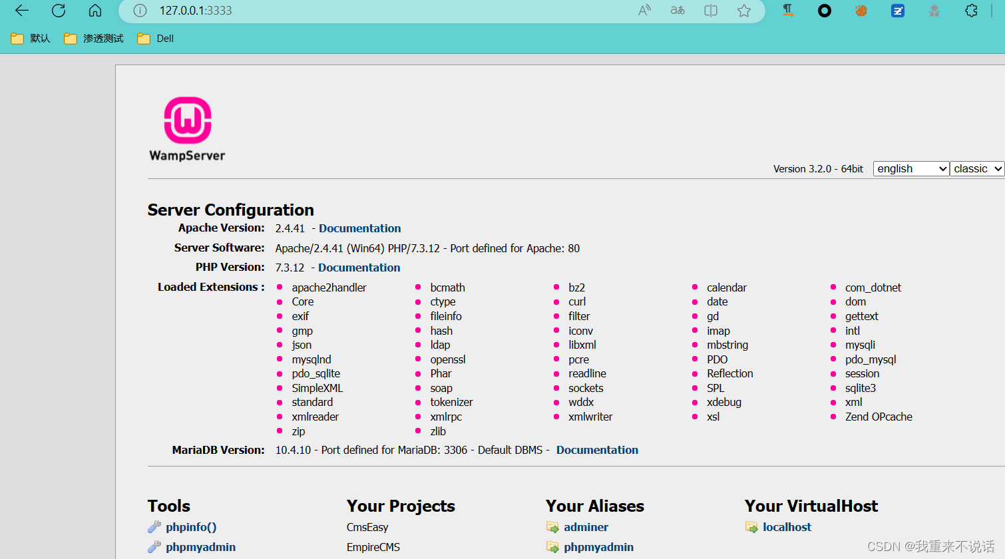Open the phpinfo() tool link
Viewport: 1005px width, 559px height.
pyautogui.click(x=191, y=527)
